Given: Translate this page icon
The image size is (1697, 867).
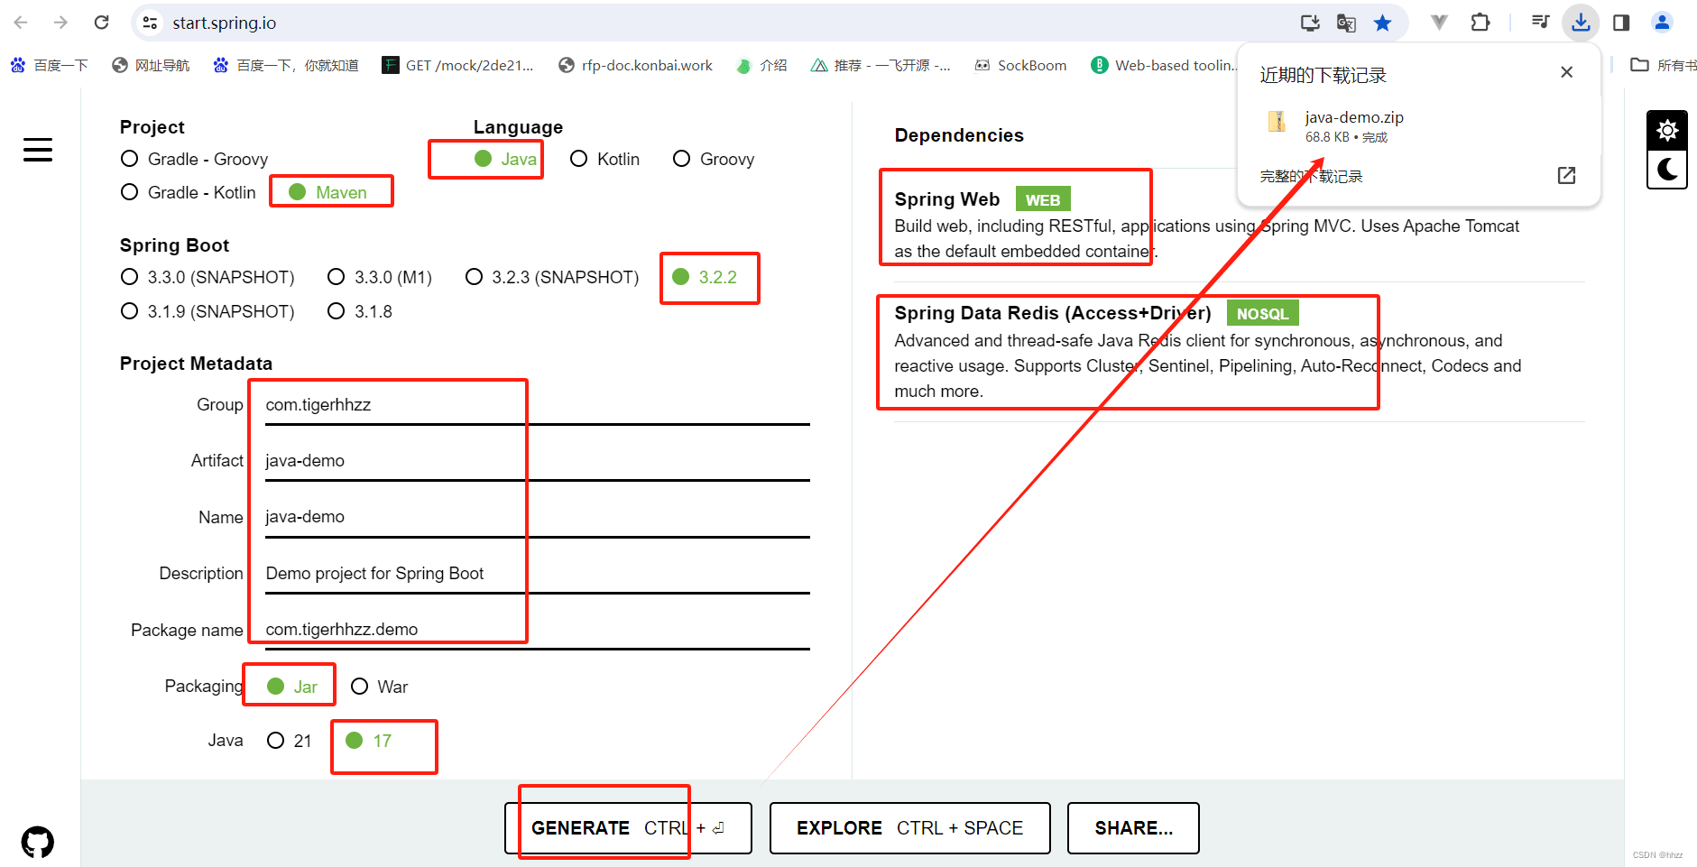Looking at the screenshot, I should tap(1346, 23).
